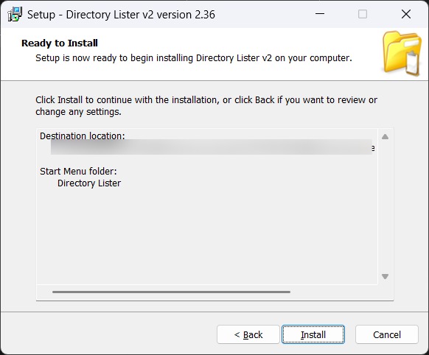Click the 'Click Install to continue' instruction text
The image size is (429, 355).
click(206, 106)
